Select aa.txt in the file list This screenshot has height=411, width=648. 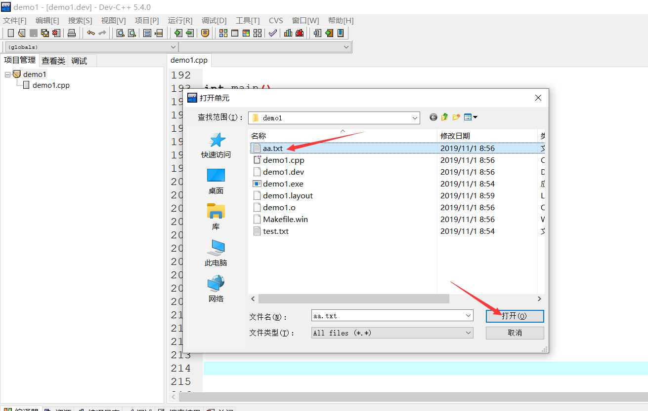(273, 148)
